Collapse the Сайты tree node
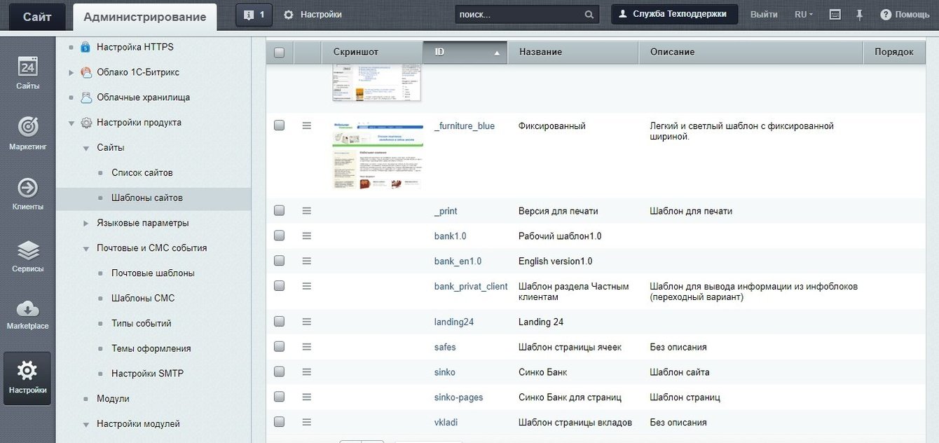This screenshot has height=443, width=939. click(x=85, y=148)
